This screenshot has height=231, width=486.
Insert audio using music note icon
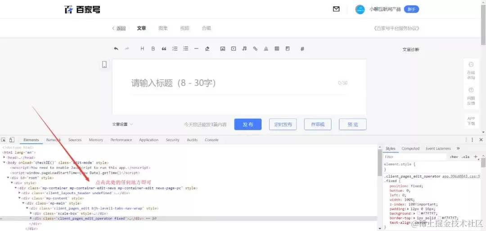pyautogui.click(x=244, y=49)
